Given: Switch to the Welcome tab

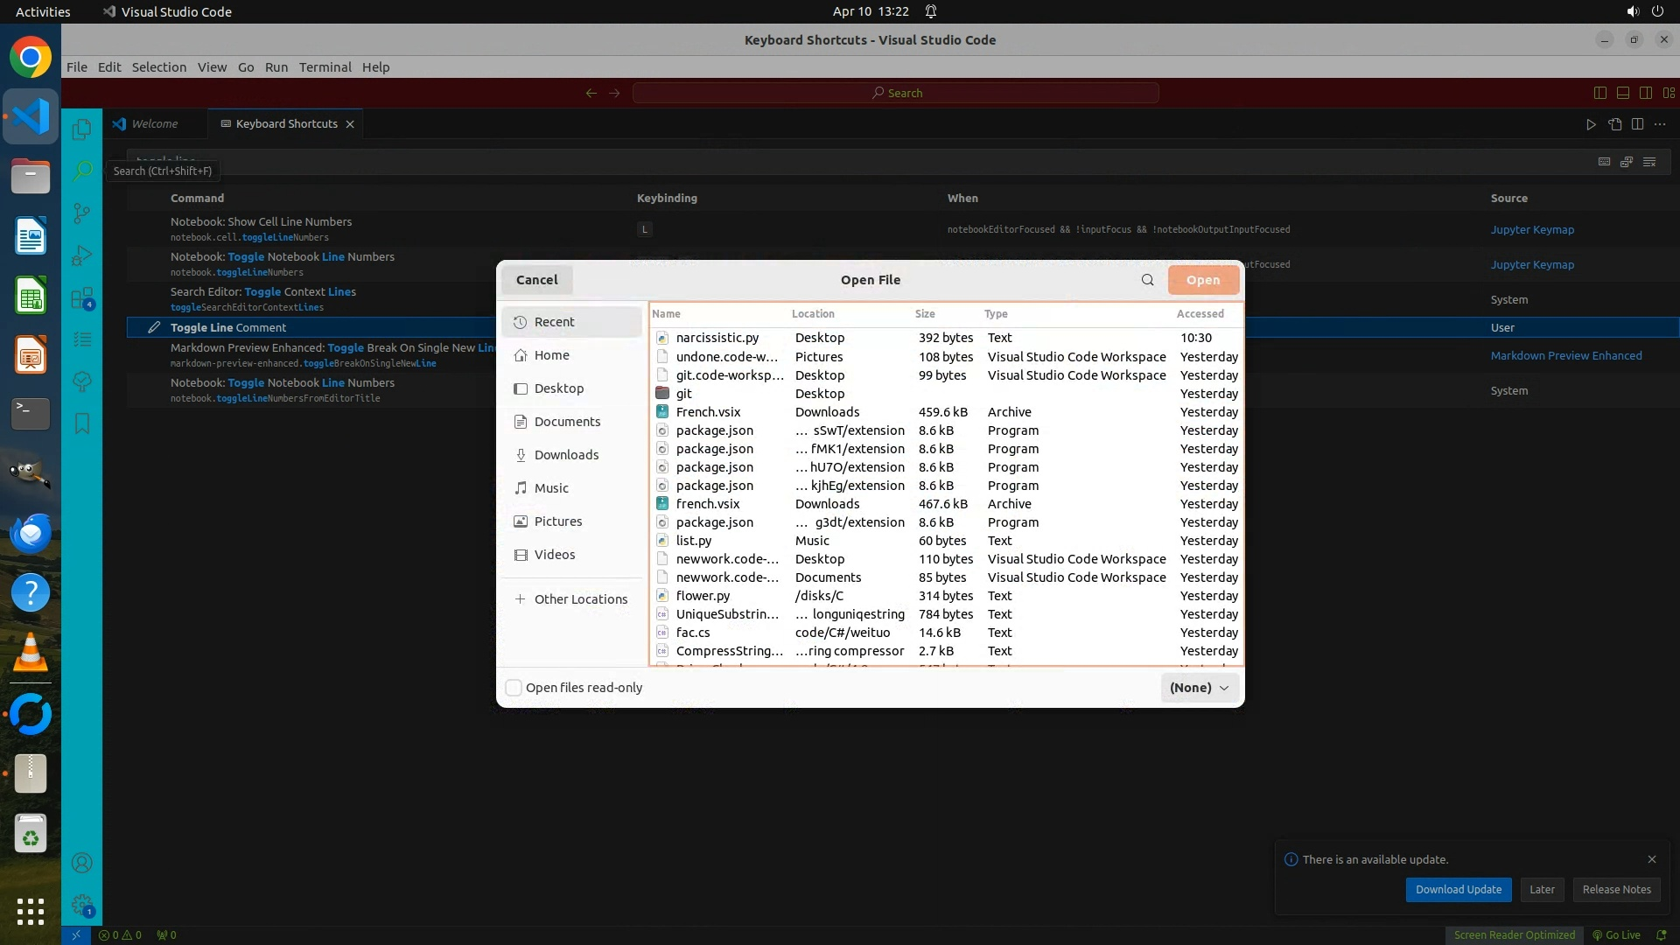Looking at the screenshot, I should pyautogui.click(x=154, y=124).
